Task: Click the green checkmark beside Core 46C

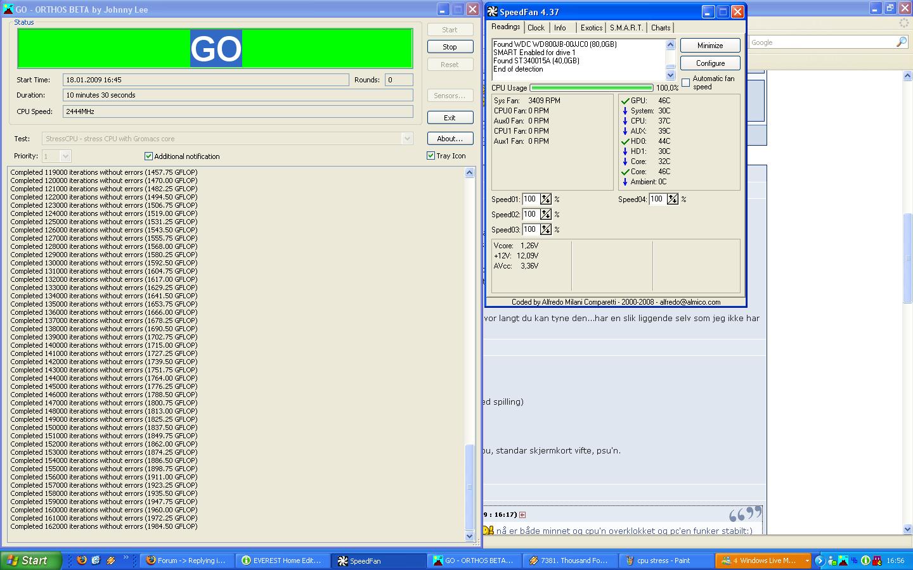Action: click(x=625, y=172)
